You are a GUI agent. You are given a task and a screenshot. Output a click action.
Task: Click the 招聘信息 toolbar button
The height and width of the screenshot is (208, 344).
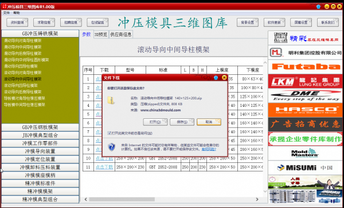tap(71, 22)
